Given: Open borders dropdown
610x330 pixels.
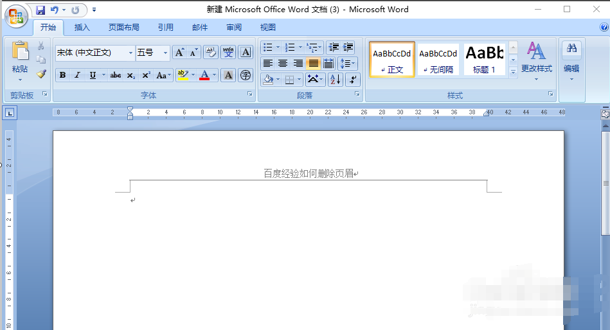Looking at the screenshot, I should tap(299, 80).
